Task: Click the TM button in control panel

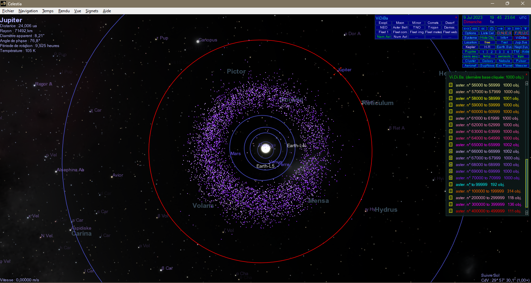Action: [x=516, y=52]
